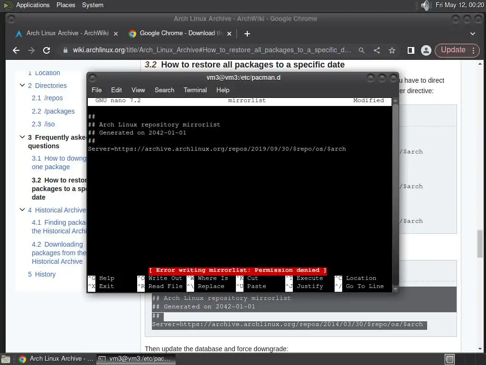Open 4.1 Finding packages contents link

coord(59,227)
